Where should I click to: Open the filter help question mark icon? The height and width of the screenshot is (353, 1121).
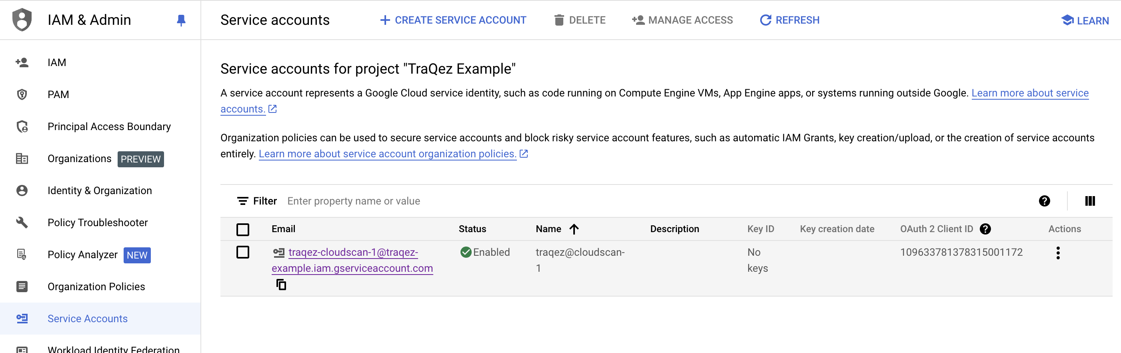[x=1044, y=201]
